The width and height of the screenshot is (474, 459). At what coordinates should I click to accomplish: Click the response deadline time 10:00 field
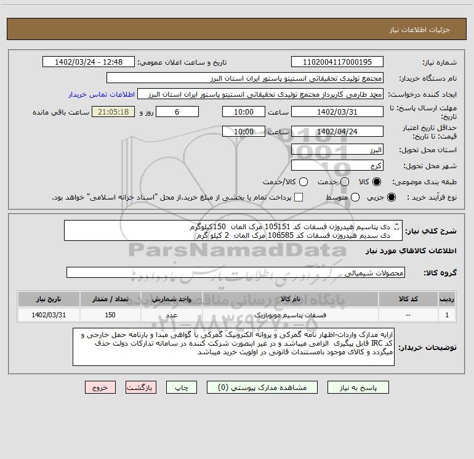point(244,112)
